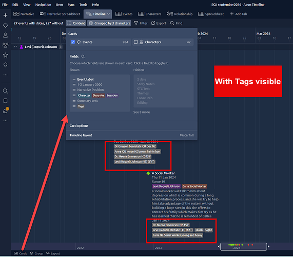
Task: Toggle the Tags field off
Action: [x=81, y=106]
